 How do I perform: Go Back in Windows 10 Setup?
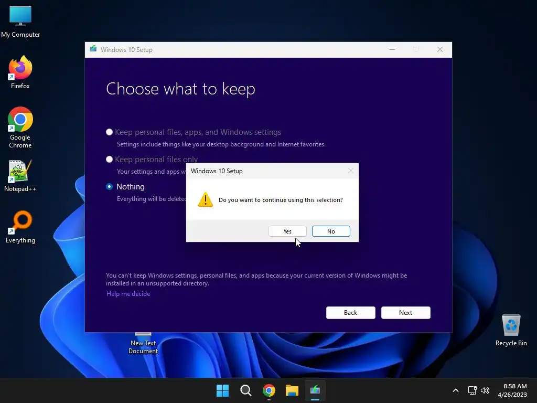point(351,313)
